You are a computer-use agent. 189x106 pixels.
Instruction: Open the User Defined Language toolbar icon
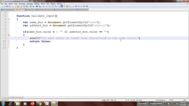click(64, 6)
